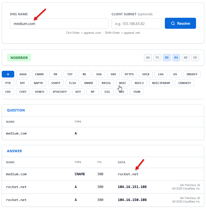Query the SIG record type
Viewport: 206px width, 209px height.
[x=107, y=92]
